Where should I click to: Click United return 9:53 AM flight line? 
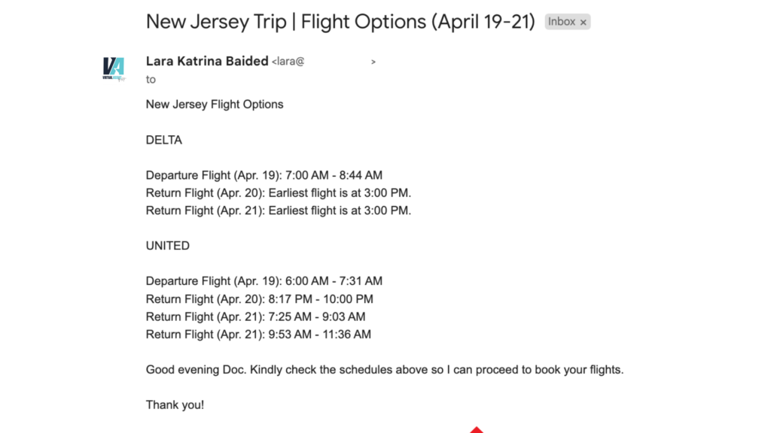point(258,335)
